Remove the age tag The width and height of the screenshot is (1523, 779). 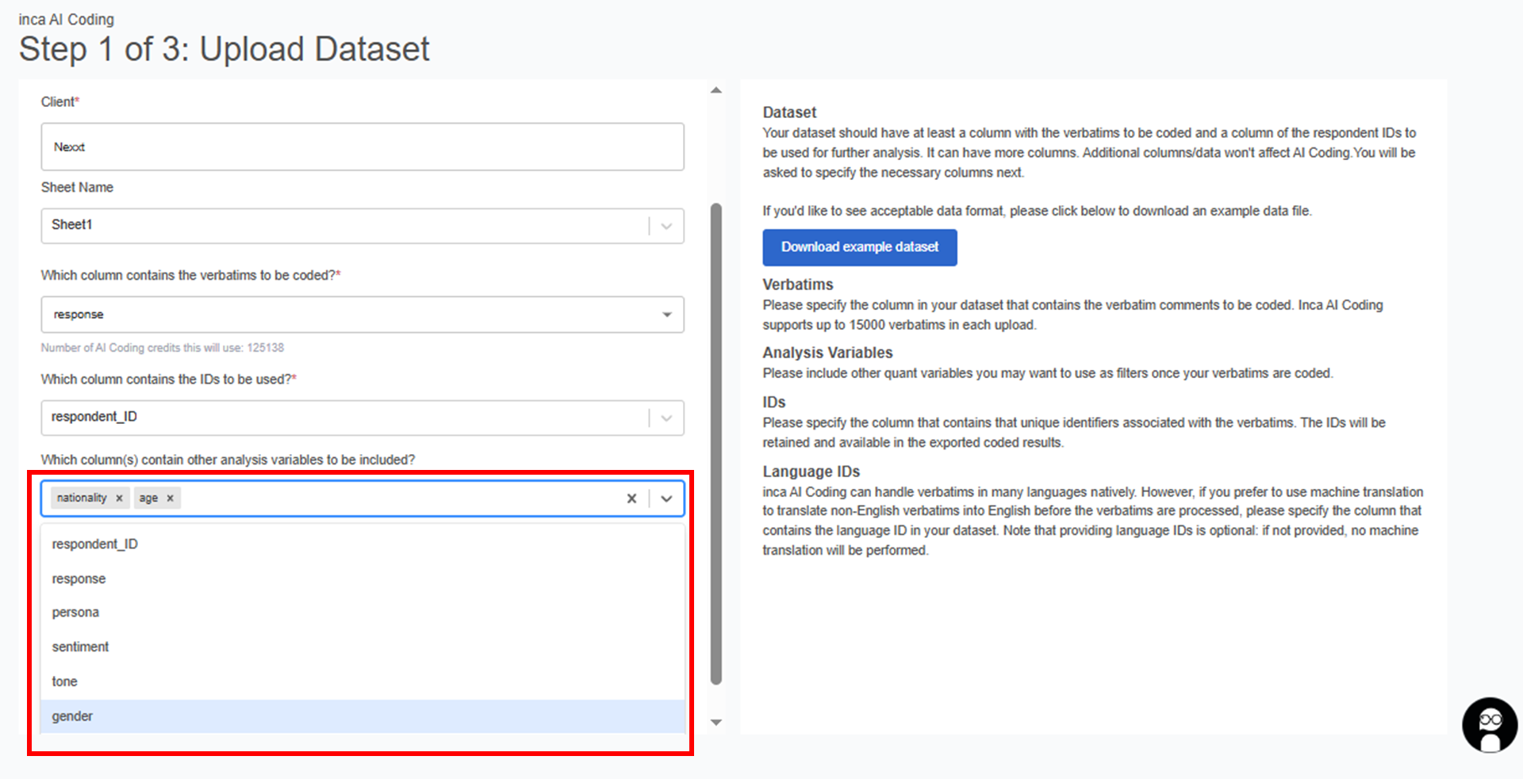tap(170, 498)
